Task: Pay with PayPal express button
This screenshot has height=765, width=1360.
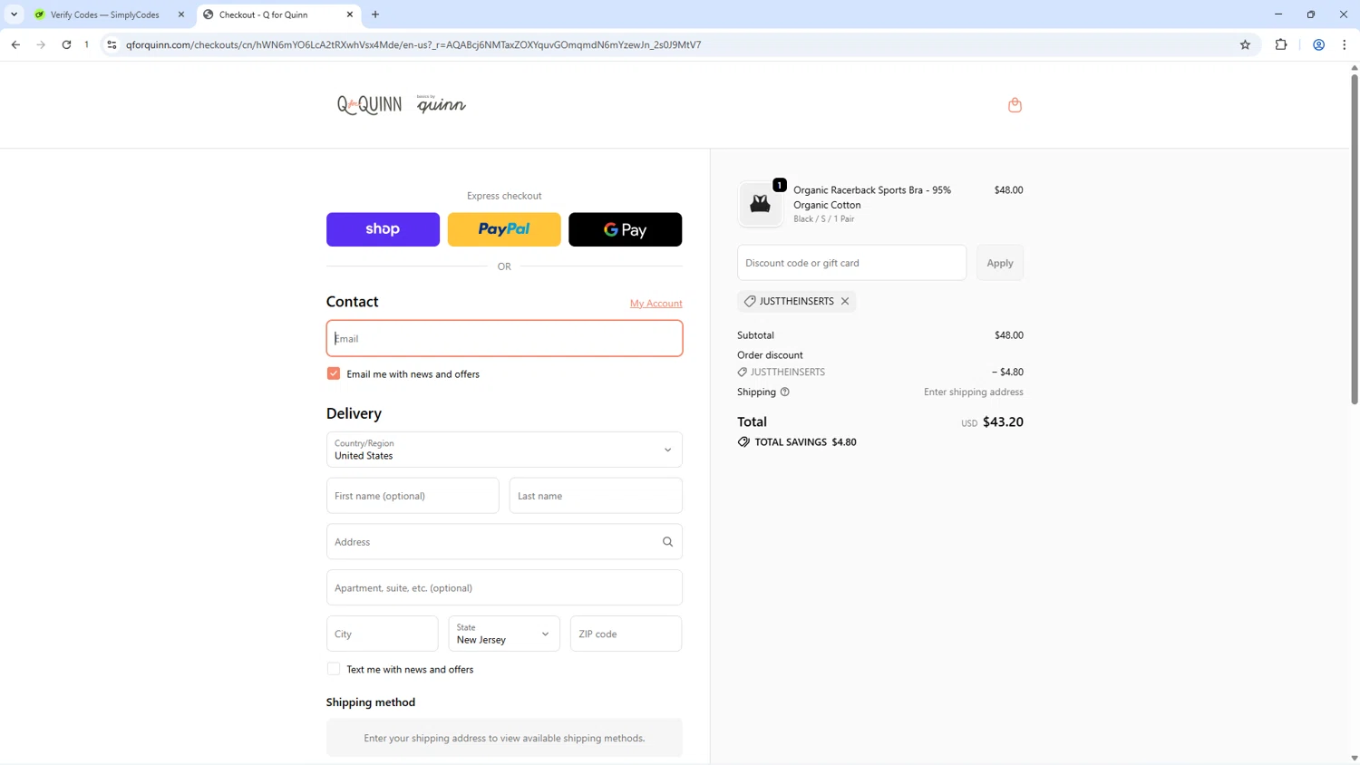Action: coord(504,229)
